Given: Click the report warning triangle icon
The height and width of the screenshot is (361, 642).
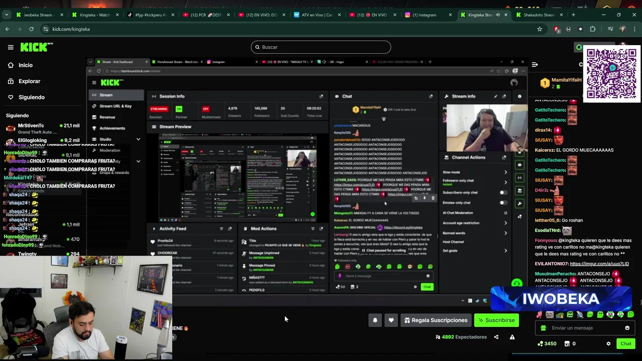Looking at the screenshot, I should [512, 337].
